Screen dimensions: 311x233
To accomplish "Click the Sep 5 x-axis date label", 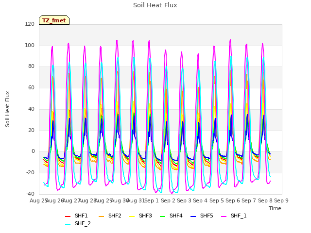I will [x=216, y=200].
